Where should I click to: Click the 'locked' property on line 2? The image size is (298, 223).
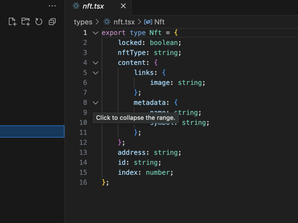tap(130, 43)
